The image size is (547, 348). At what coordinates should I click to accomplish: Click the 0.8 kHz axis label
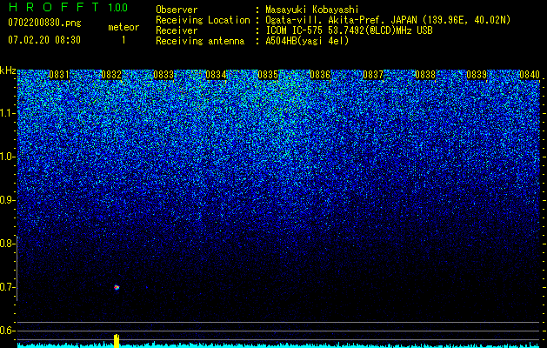tap(7, 244)
